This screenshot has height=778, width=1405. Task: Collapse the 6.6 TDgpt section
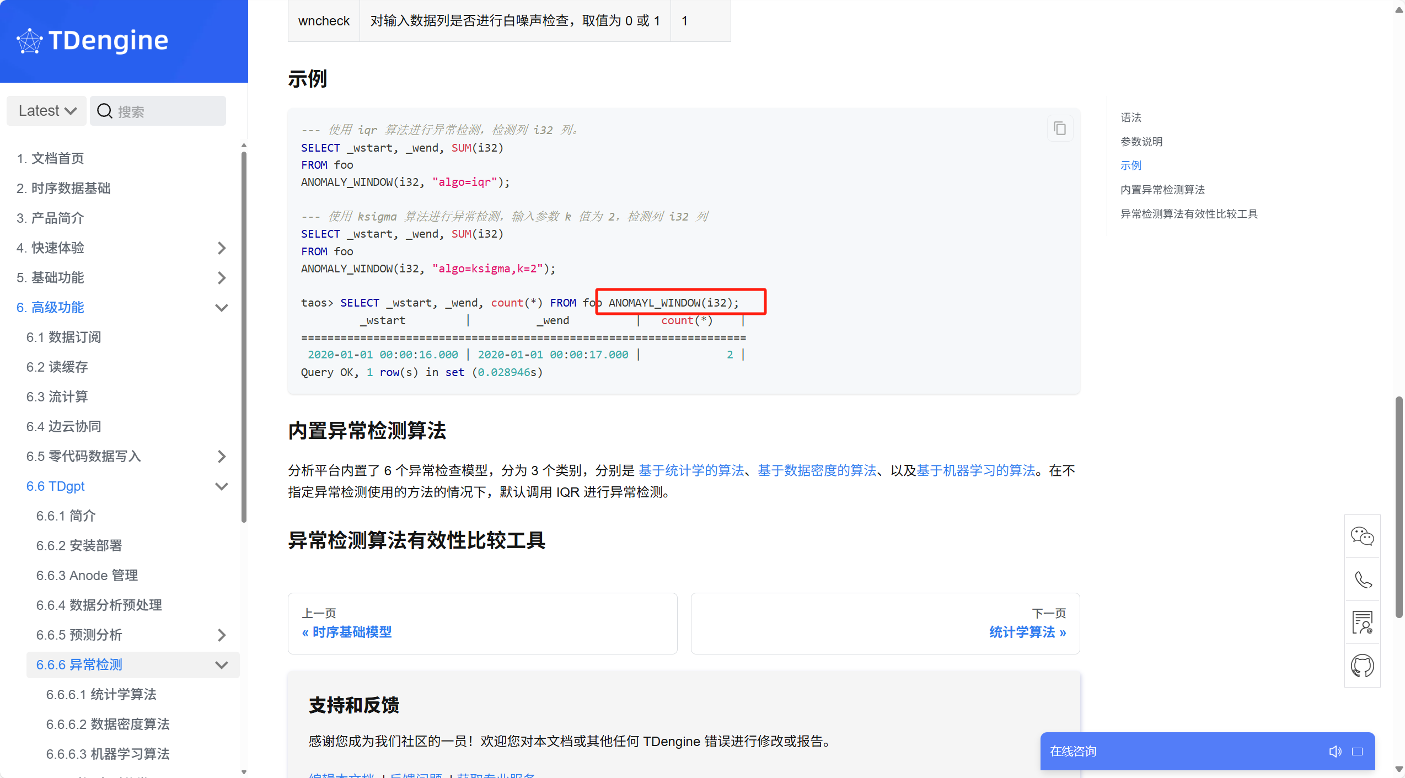click(222, 486)
